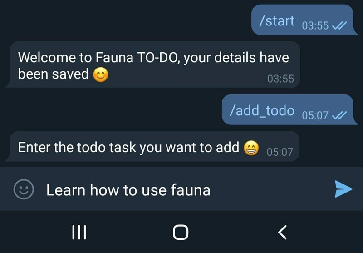This screenshot has height=253, width=363.
Task: Select the Enter the todo task message bubble
Action: (x=152, y=146)
